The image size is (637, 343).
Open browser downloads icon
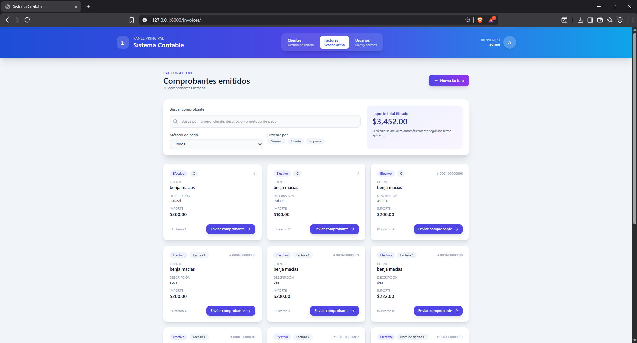tap(580, 20)
